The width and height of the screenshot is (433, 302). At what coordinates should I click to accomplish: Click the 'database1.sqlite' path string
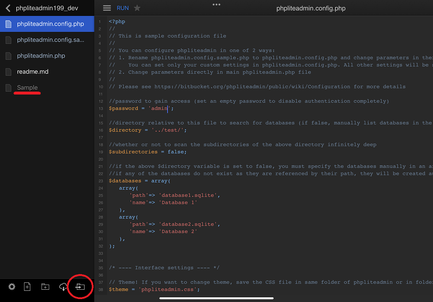point(188,195)
